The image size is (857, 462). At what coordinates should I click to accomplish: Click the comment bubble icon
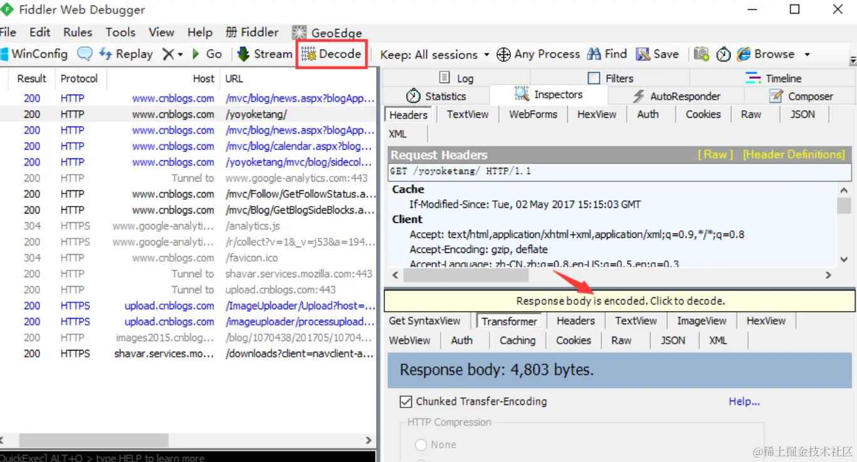coord(85,54)
